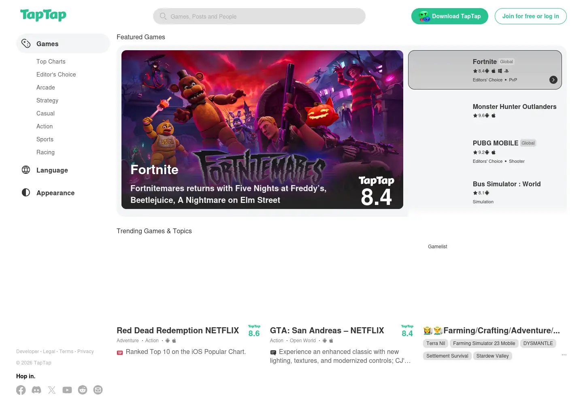This screenshot has width=583, height=405.
Task: Click the Appearance half-circle icon
Action: coord(26,193)
